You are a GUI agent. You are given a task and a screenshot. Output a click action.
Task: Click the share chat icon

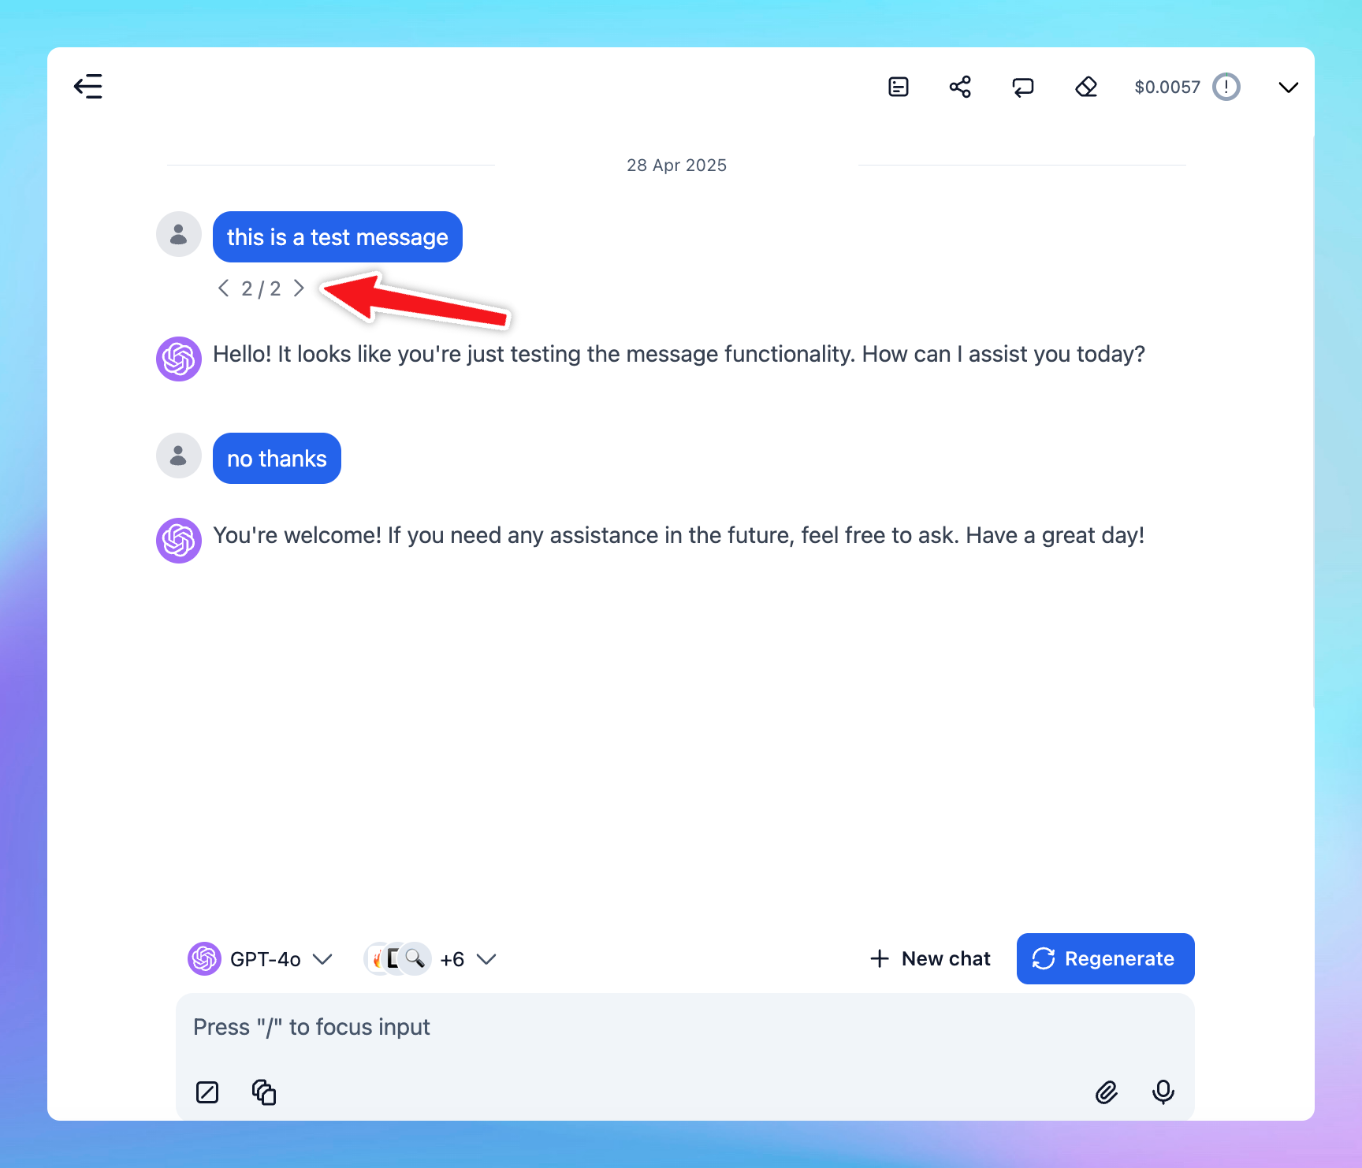[960, 87]
